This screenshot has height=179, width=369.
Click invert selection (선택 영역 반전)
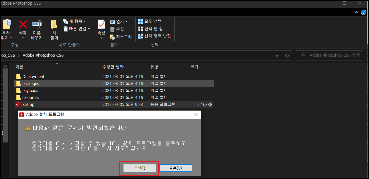(x=154, y=36)
